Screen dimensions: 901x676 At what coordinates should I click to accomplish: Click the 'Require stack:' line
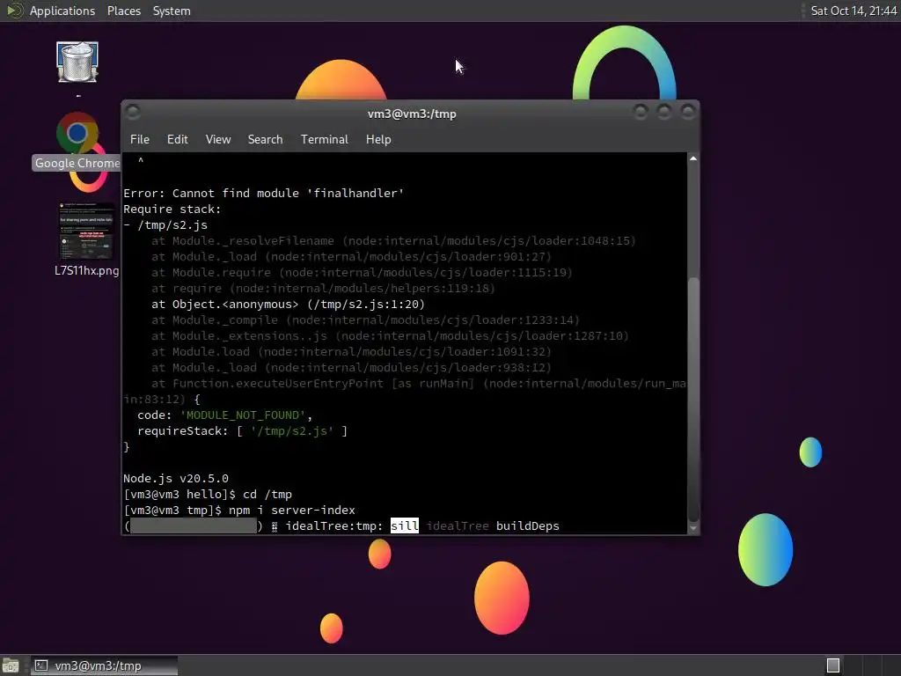pos(172,209)
